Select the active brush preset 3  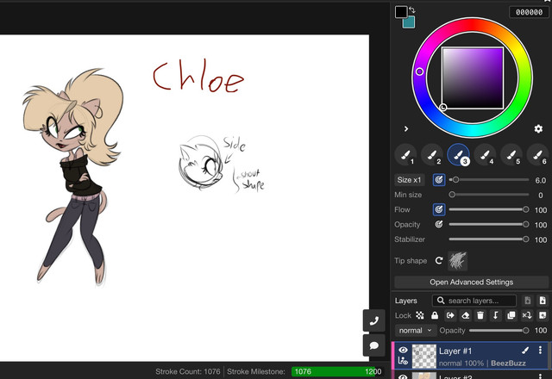point(458,155)
